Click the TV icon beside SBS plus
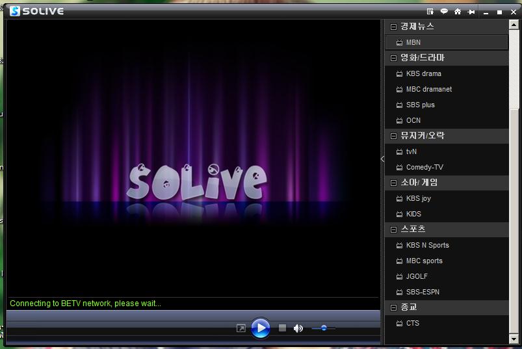 [x=400, y=105]
